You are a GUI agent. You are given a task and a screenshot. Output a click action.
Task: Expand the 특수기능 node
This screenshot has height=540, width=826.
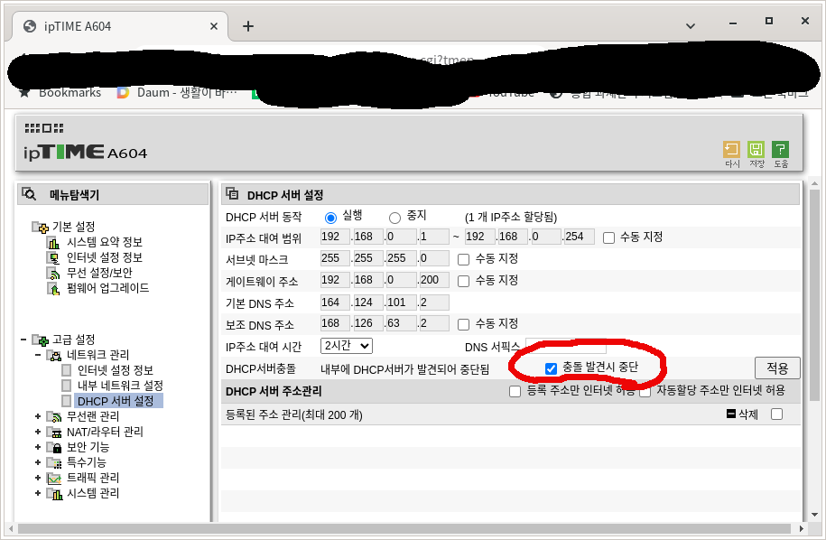(x=38, y=462)
